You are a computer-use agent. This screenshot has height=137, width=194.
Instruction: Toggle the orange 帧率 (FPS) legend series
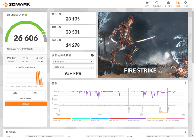pos(62,119)
